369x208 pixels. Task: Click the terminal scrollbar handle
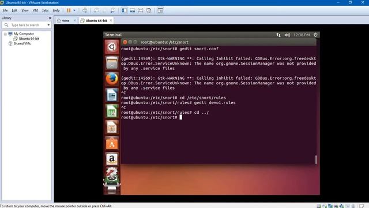(x=316, y=159)
